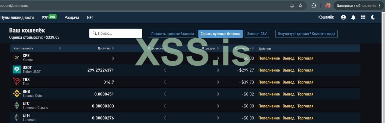The height and width of the screenshot is (123, 385).
Task: Click the Tether USDT coin icon
Action: coord(17,70)
